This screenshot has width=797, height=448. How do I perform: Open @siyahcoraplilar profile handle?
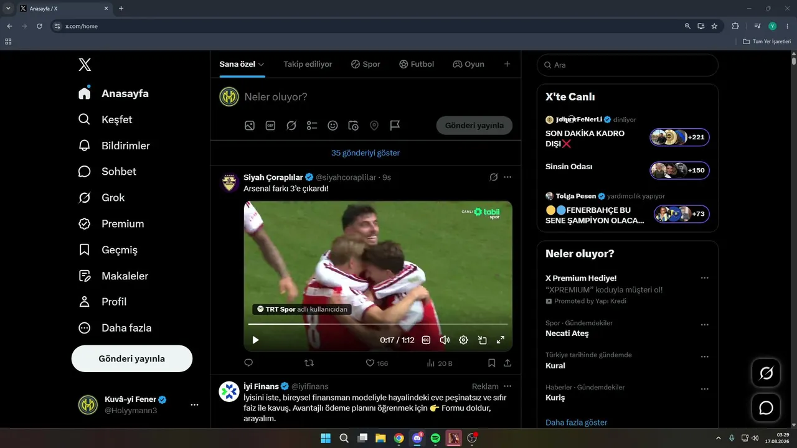click(346, 177)
